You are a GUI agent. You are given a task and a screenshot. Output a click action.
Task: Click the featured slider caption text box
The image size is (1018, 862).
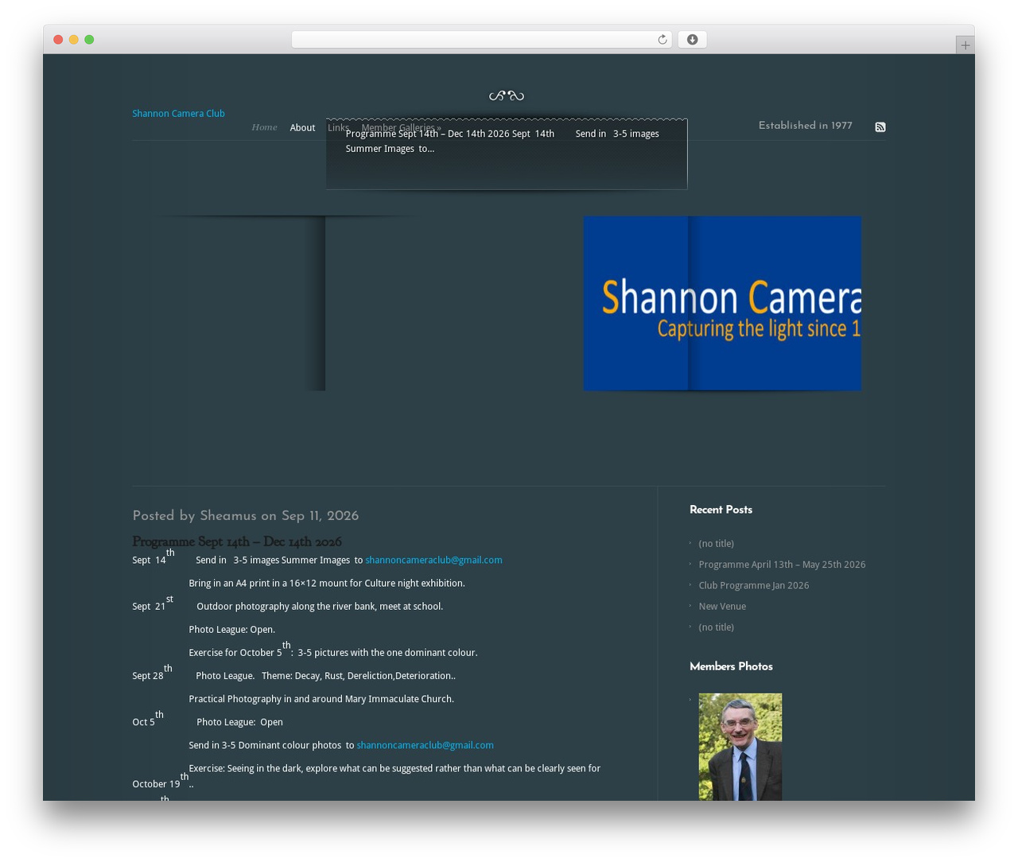click(507, 154)
